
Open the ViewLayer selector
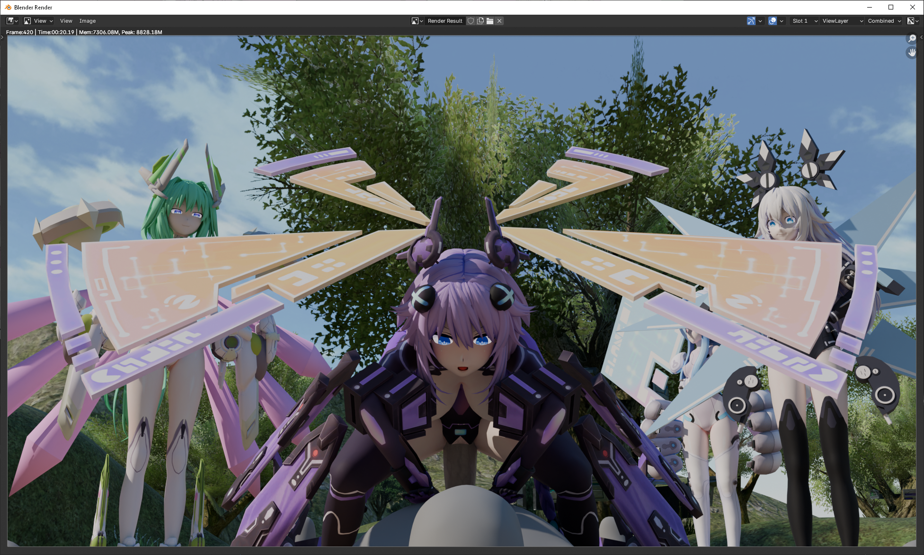[x=842, y=21]
